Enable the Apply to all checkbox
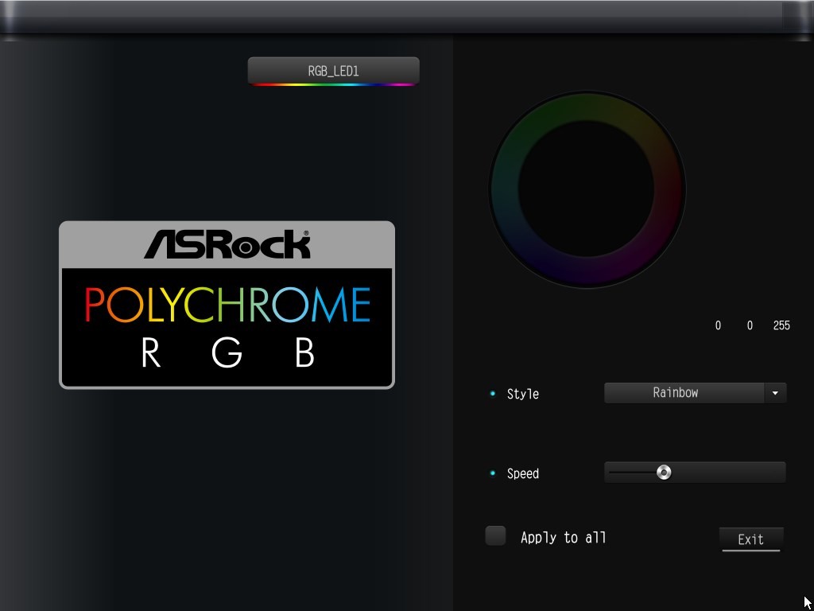 (x=495, y=536)
